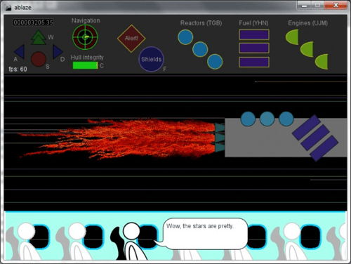Screen dimensions: 351x264
Task: Click the left blue reactor on the ship
Action: [x=248, y=119]
